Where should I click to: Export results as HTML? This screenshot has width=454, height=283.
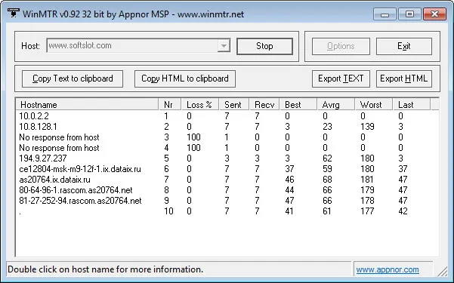click(x=404, y=78)
